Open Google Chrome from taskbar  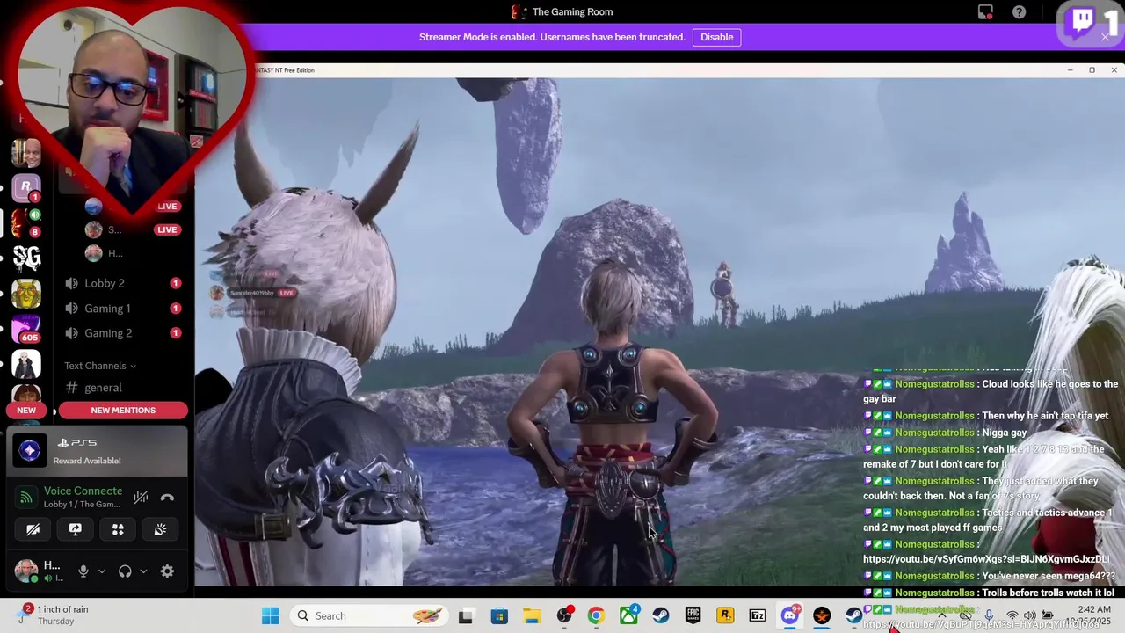[x=596, y=615]
